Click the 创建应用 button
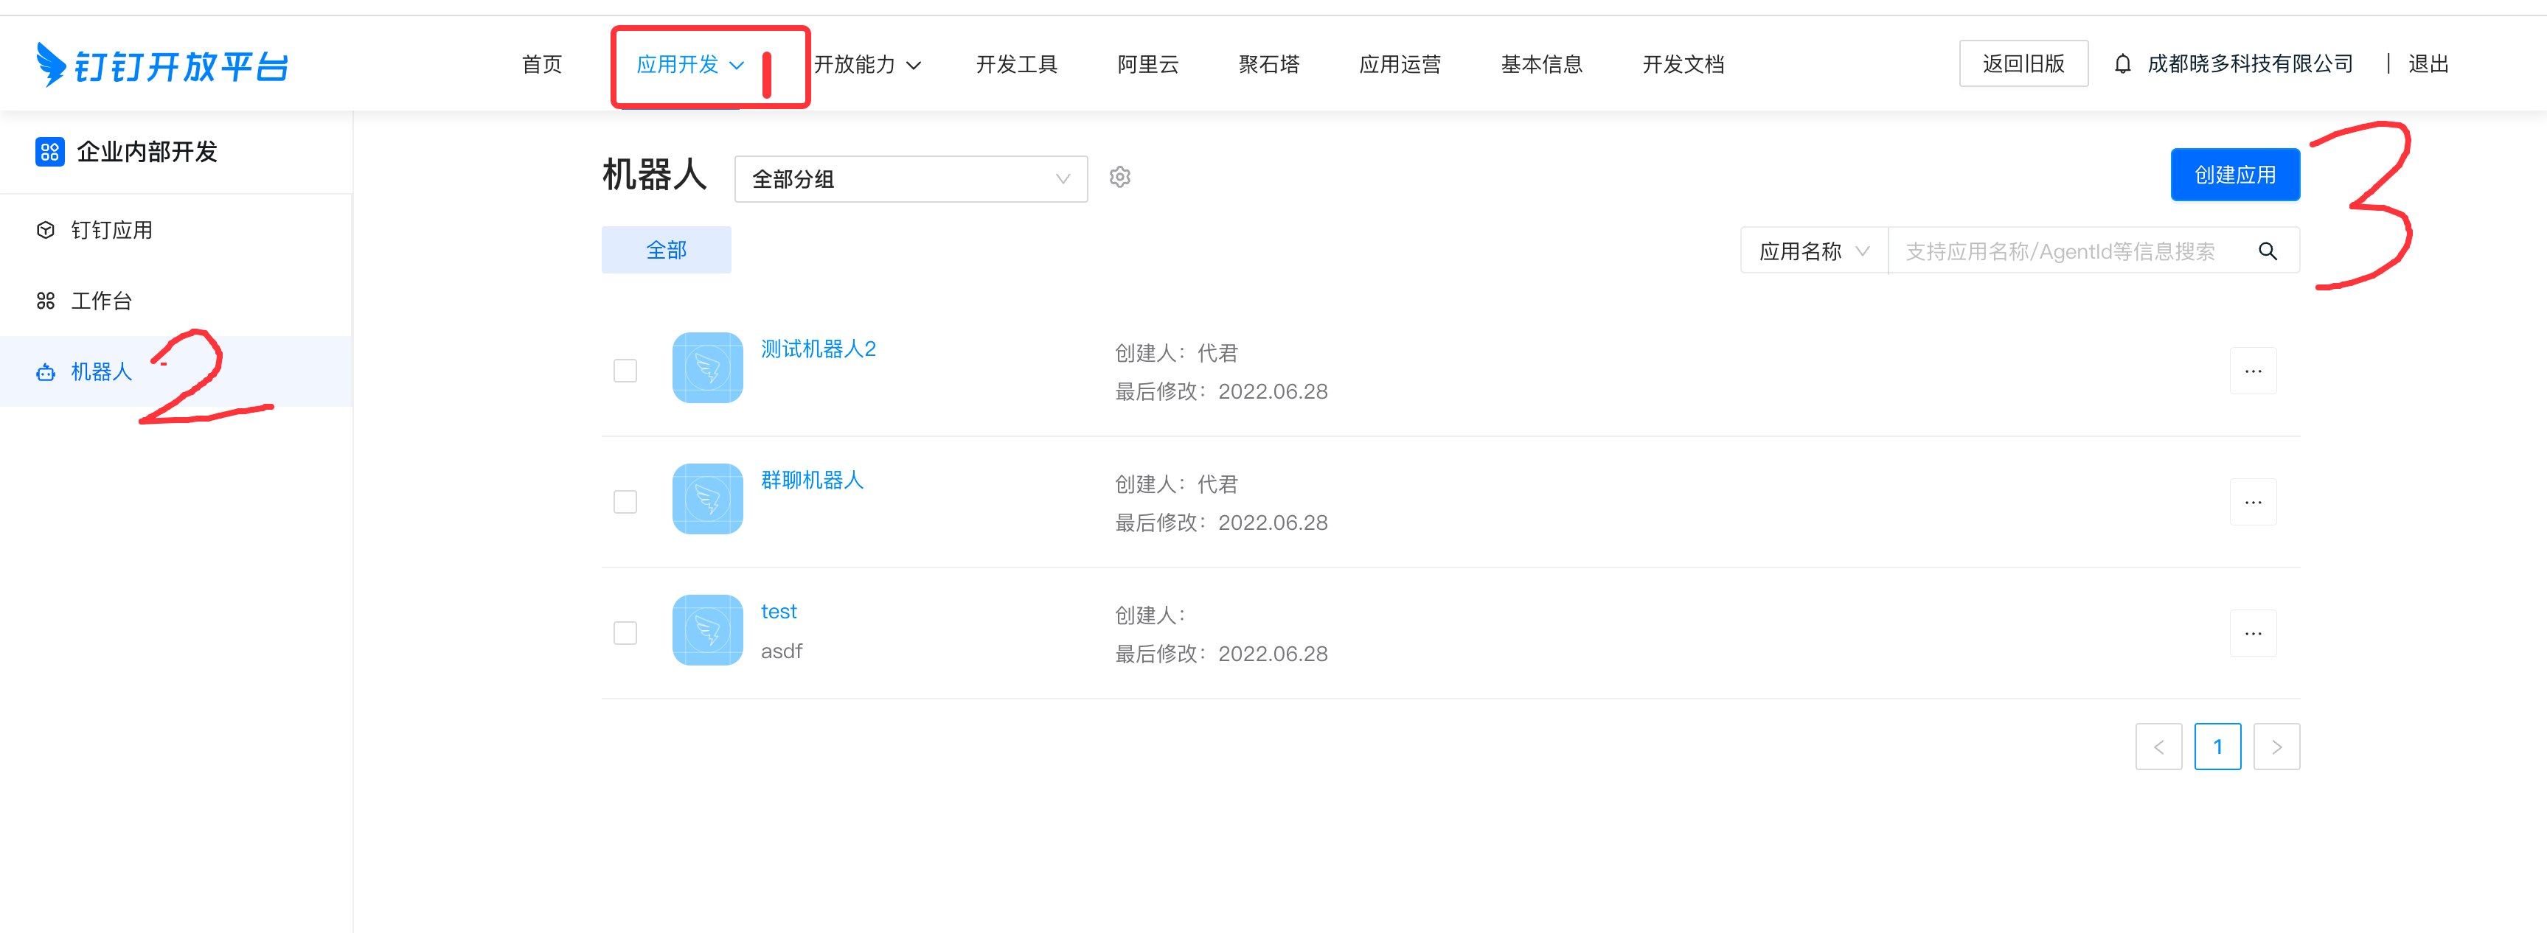The width and height of the screenshot is (2547, 933). pyautogui.click(x=2234, y=175)
